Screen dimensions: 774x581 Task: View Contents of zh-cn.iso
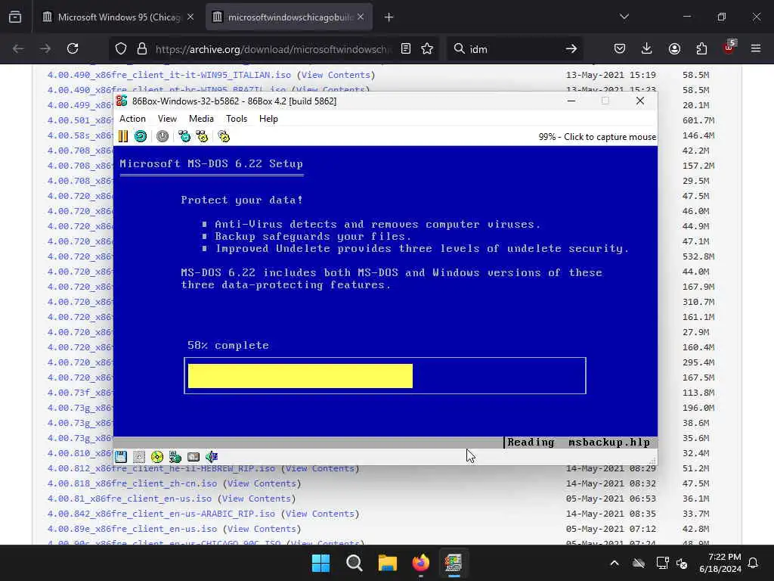(262, 483)
